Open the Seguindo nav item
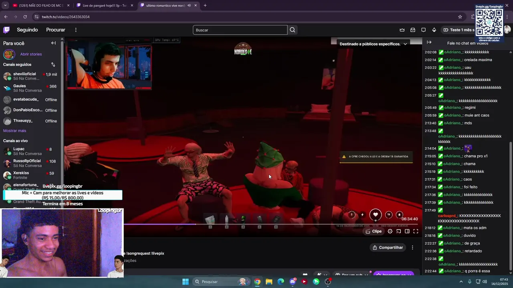This screenshot has width=513, height=288. click(x=27, y=30)
